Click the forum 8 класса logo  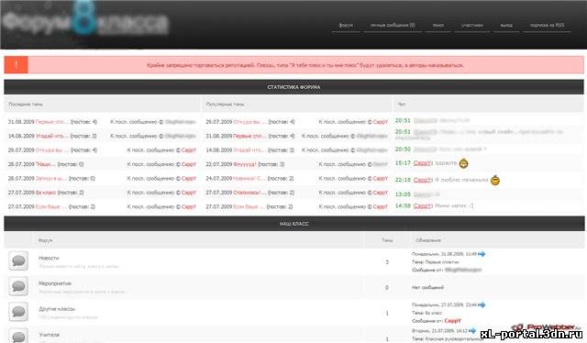coord(85,22)
